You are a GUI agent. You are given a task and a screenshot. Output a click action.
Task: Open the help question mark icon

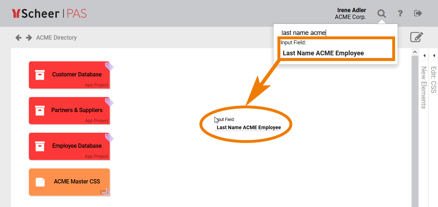400,14
